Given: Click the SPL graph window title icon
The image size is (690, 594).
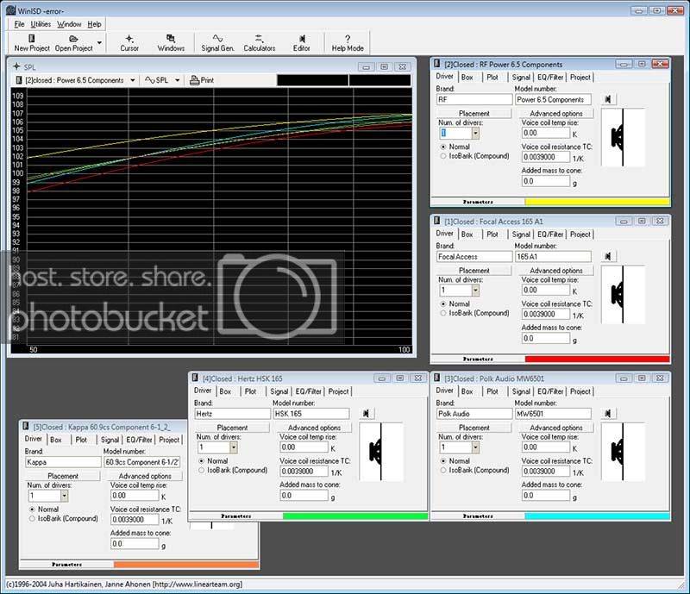Looking at the screenshot, I should tap(16, 66).
